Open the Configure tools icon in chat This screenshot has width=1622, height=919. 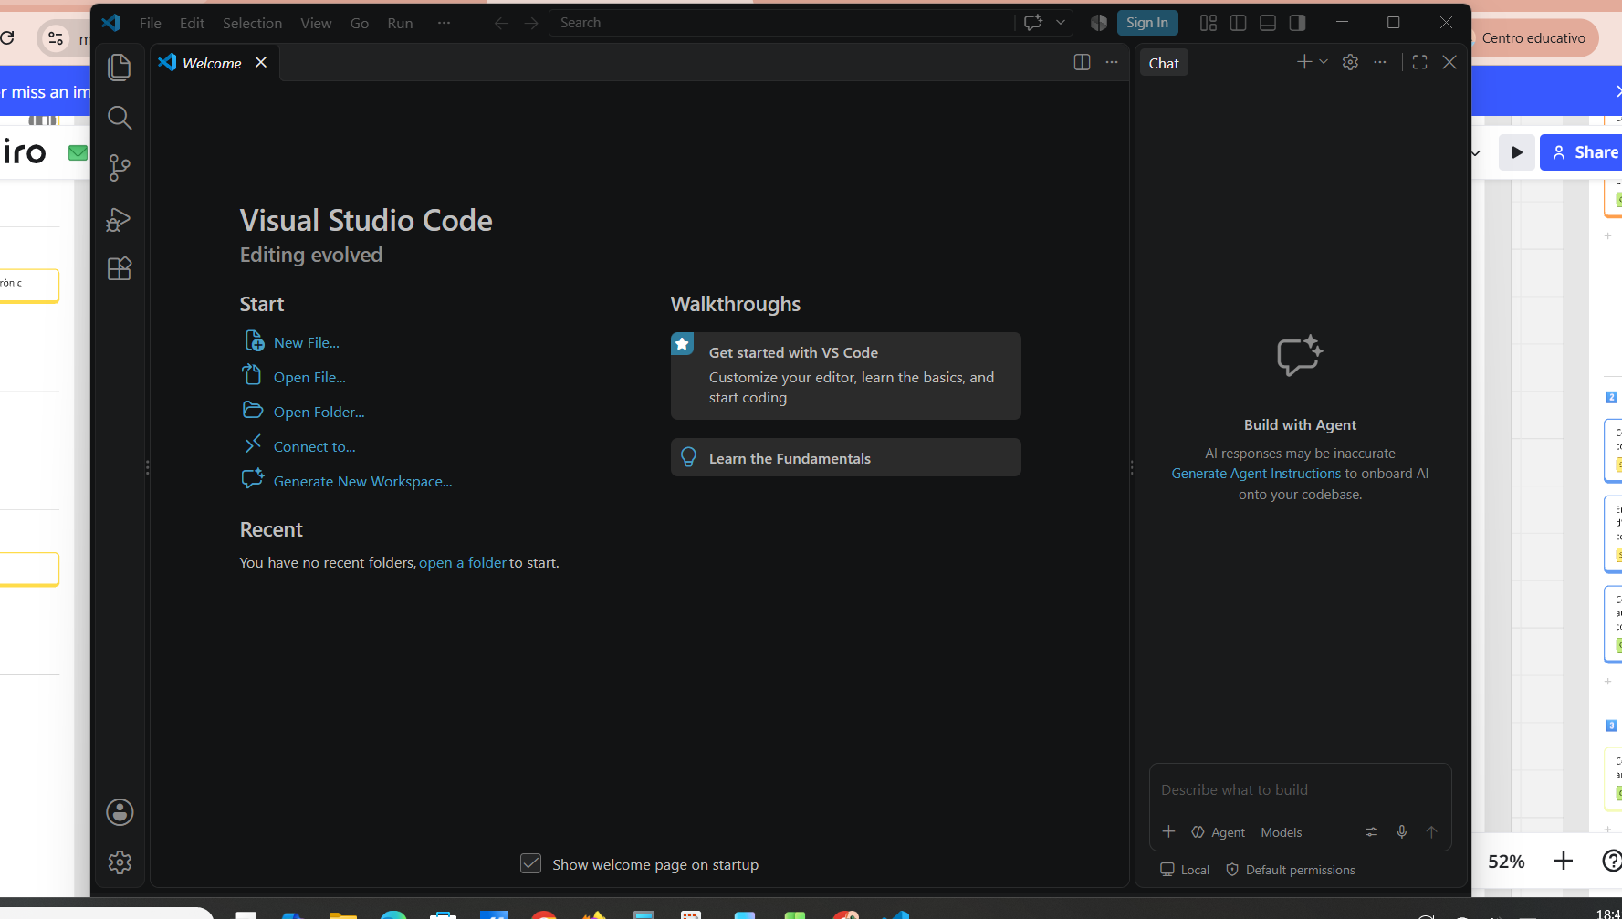click(1371, 831)
